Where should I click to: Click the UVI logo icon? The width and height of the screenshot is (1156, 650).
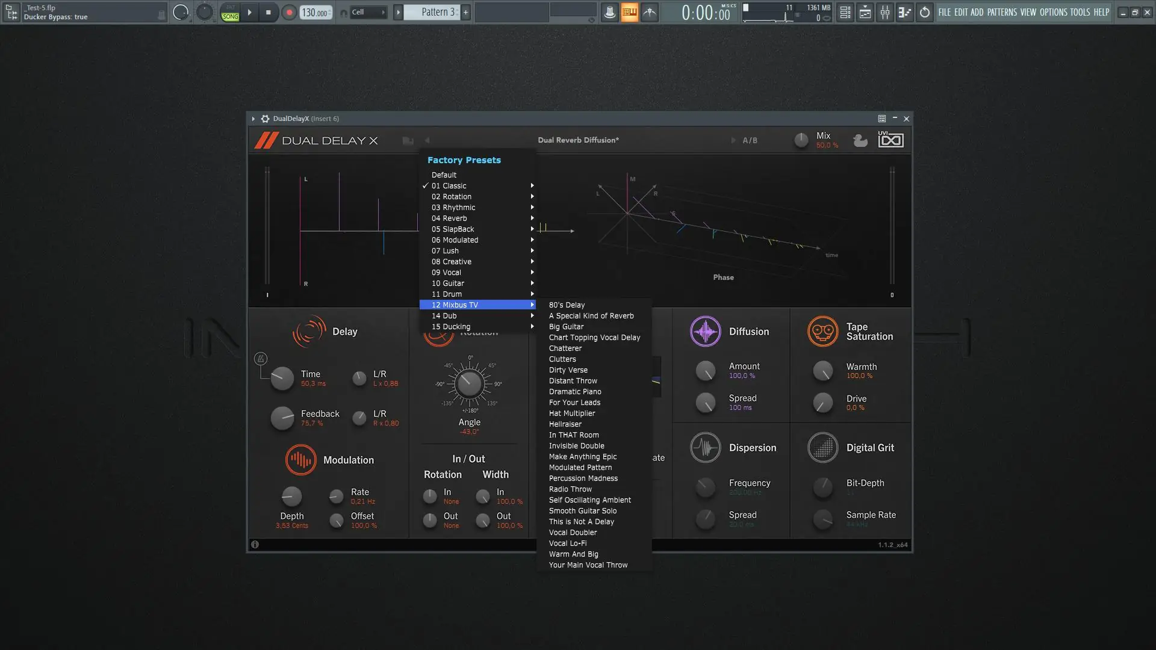(x=890, y=140)
